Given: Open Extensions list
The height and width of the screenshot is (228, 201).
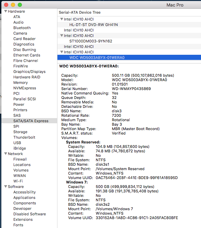Looking at the screenshot, I should [23, 219].
